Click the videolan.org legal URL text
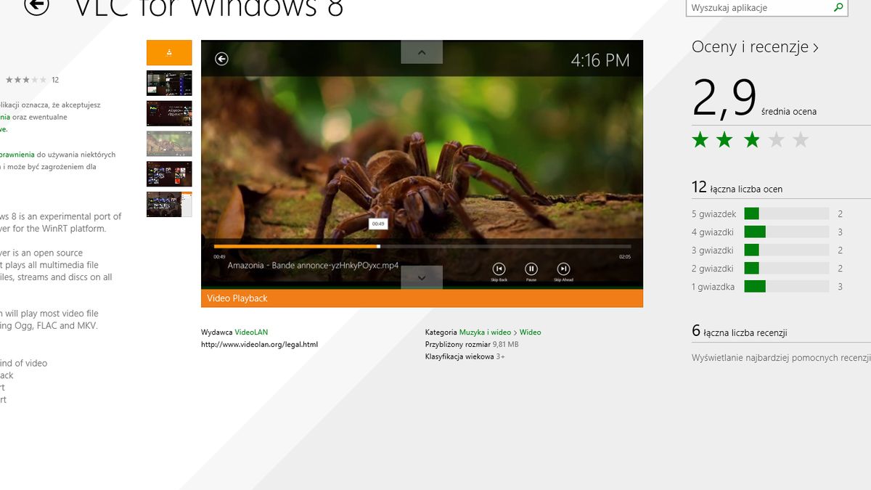Image resolution: width=871 pixels, height=490 pixels. pos(259,345)
